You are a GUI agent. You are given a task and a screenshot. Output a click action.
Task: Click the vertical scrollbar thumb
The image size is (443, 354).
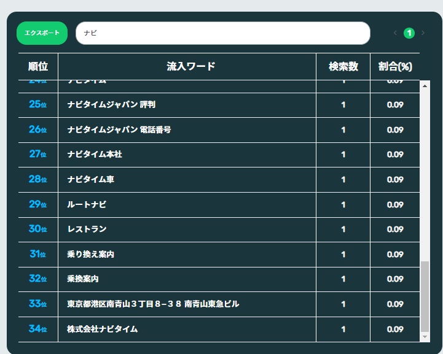[x=425, y=297]
